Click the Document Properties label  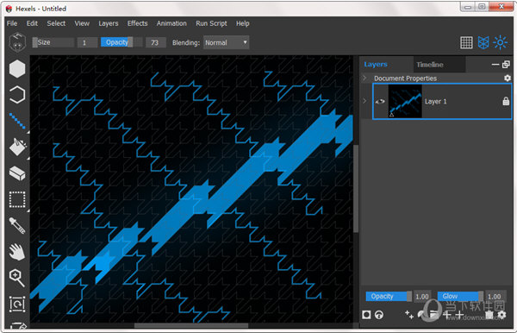tap(405, 79)
